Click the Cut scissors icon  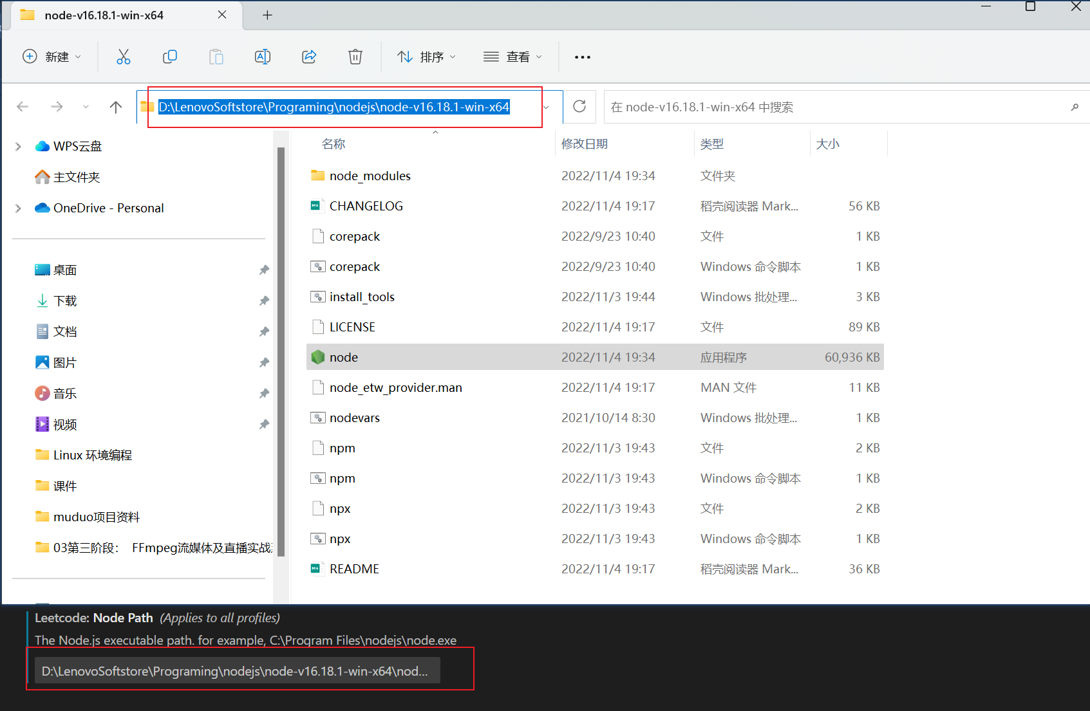(123, 57)
